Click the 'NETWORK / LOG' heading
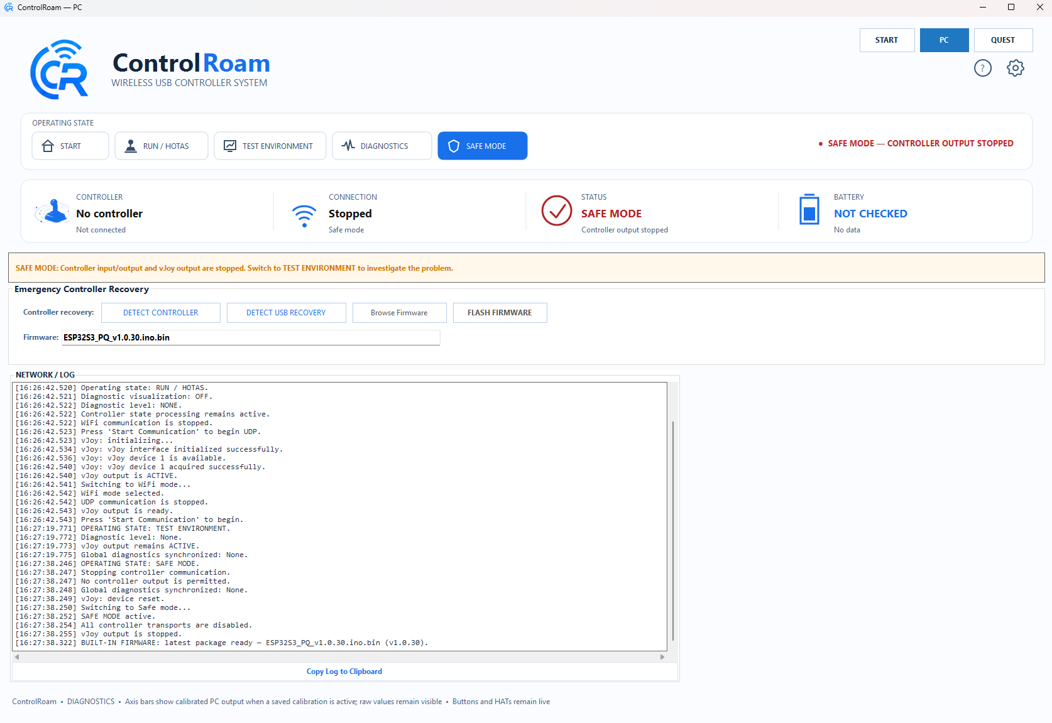The height and width of the screenshot is (723, 1052). 45,375
